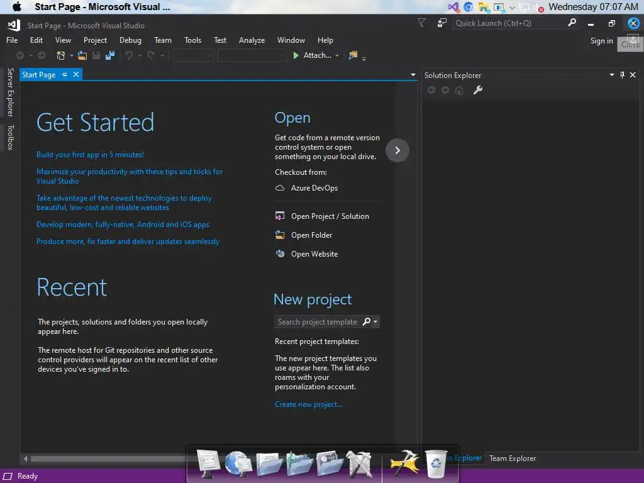Close the Solution Explorer panel

633,75
